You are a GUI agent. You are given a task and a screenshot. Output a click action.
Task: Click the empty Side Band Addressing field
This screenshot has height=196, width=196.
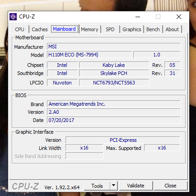pos(84,156)
